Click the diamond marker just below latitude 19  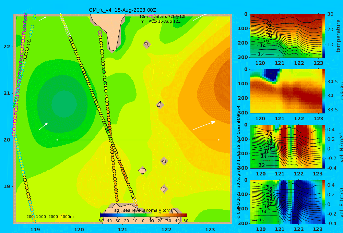pyautogui.click(x=164, y=189)
